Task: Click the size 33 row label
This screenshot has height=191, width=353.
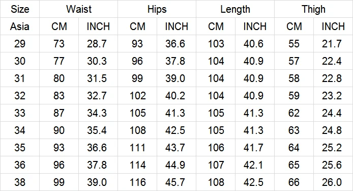Action: pyautogui.click(x=20, y=113)
